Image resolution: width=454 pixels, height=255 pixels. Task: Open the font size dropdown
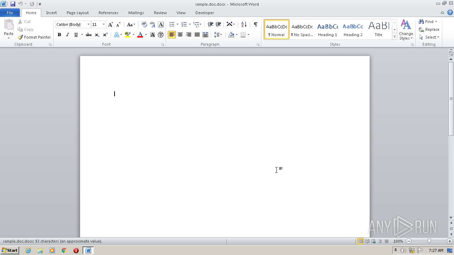click(x=104, y=24)
